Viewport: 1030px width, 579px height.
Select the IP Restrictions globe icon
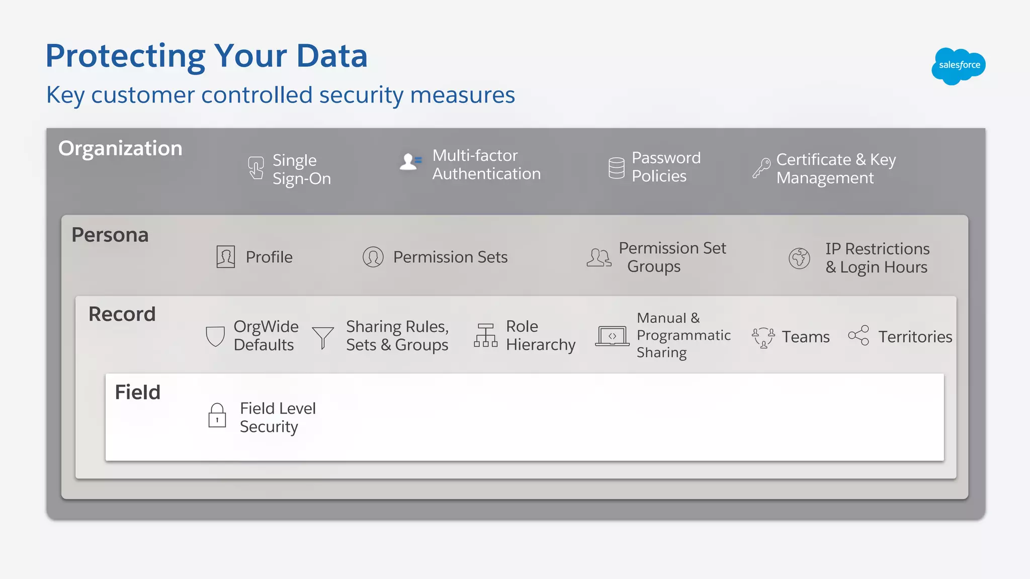pyautogui.click(x=799, y=258)
